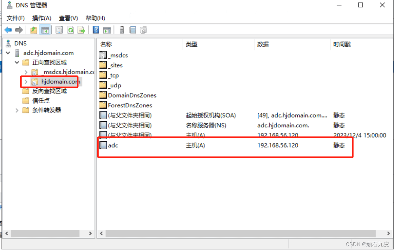Sort by the 名称 column header
The height and width of the screenshot is (250, 394).
(140, 44)
